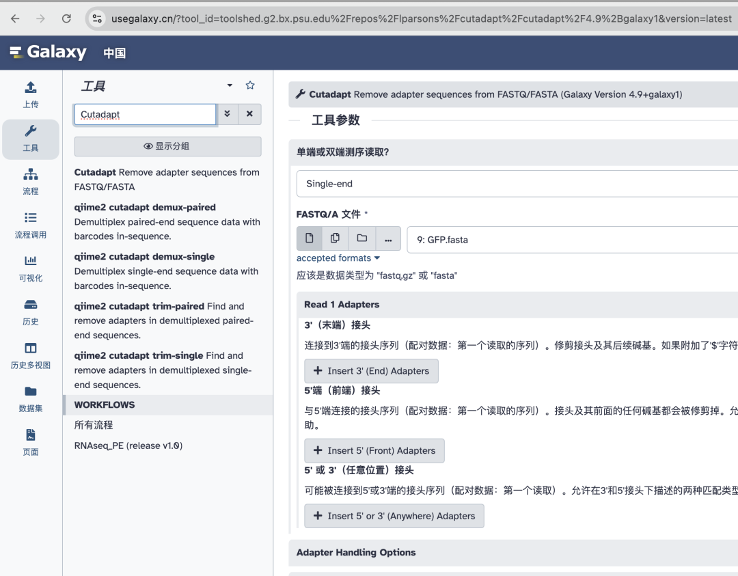Show favorite tools with star icon

click(x=250, y=85)
